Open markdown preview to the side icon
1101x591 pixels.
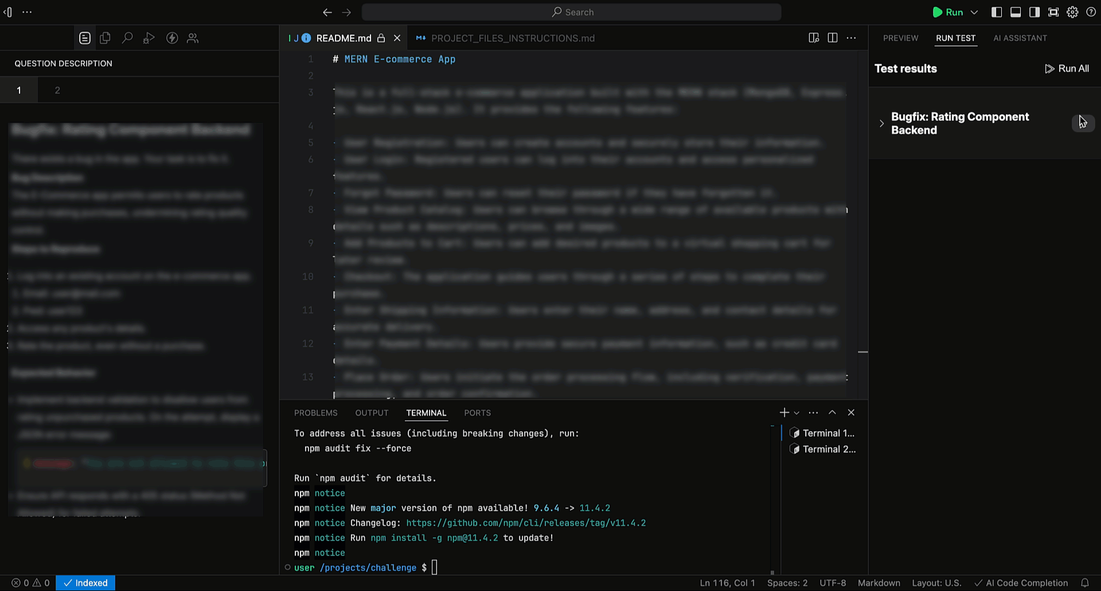814,38
